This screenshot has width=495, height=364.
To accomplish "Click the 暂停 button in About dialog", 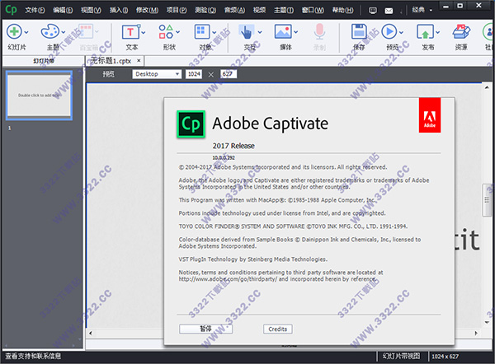I will pyautogui.click(x=205, y=329).
